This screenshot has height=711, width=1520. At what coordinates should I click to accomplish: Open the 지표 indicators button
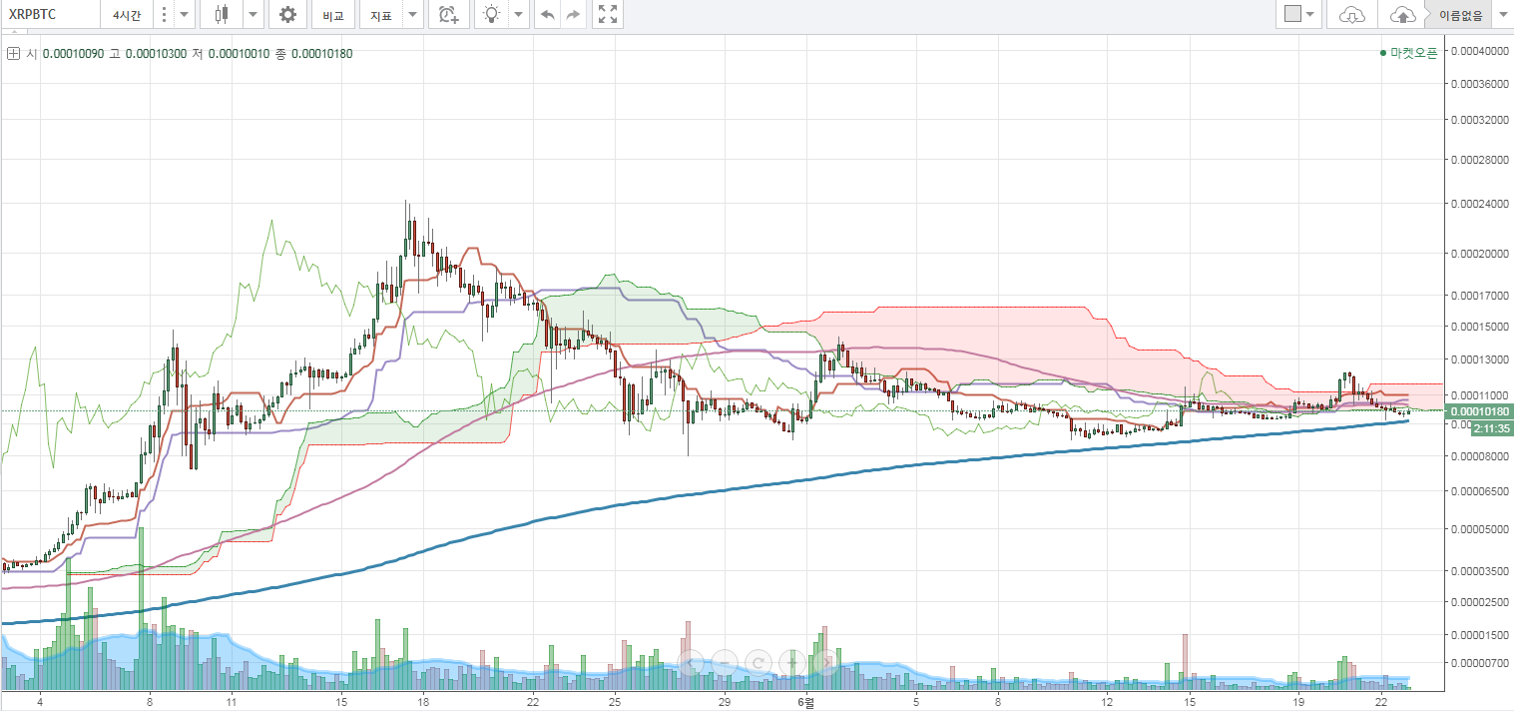[380, 15]
